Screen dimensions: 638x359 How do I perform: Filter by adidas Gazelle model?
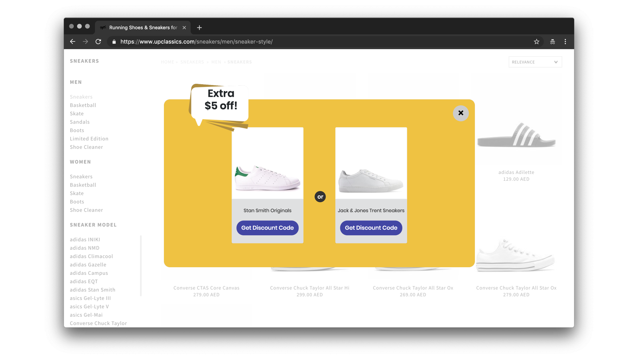pos(88,265)
